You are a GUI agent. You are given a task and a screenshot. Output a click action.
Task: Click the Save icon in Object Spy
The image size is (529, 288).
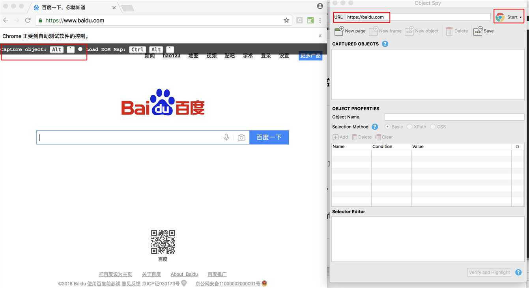point(478,30)
